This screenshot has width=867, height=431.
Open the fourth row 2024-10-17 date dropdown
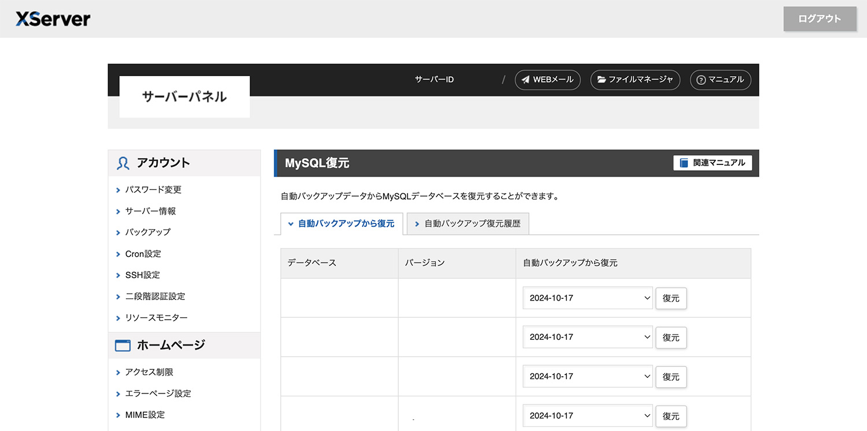[588, 416]
